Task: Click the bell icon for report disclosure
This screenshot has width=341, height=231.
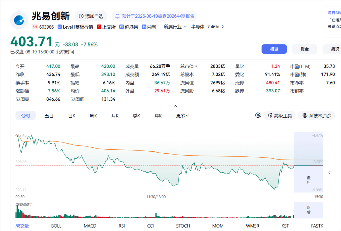Action: click(117, 16)
